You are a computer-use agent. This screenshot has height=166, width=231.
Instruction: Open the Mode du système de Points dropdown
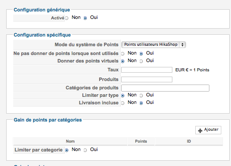pos(153,44)
